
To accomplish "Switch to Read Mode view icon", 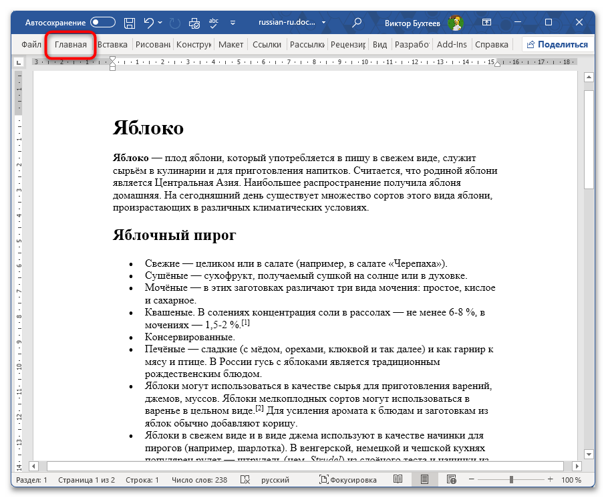I will click(x=398, y=479).
